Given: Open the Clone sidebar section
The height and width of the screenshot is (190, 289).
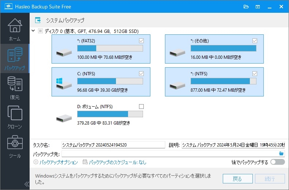Looking at the screenshot, I should [x=15, y=117].
